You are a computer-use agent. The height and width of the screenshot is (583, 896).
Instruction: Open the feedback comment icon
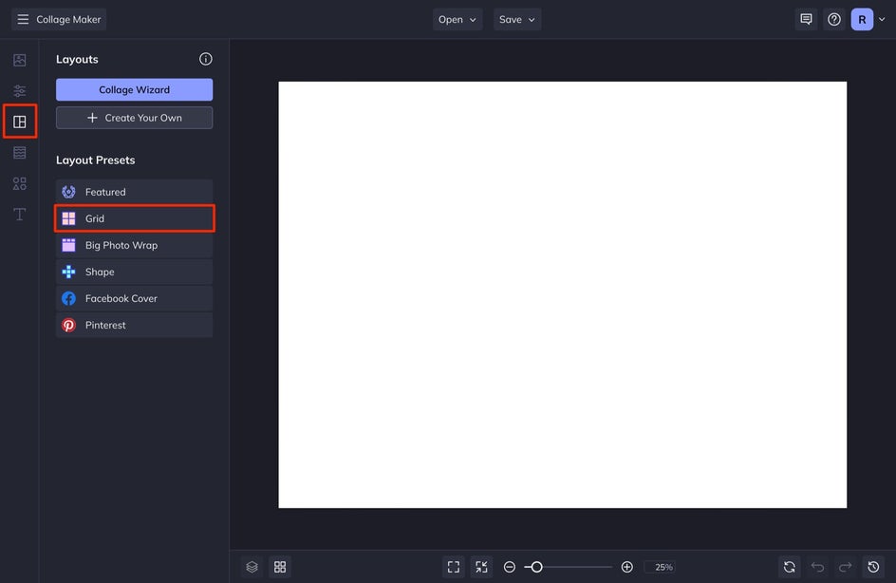pos(806,19)
